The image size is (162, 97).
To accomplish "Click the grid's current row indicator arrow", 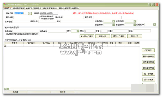I will (5, 45).
